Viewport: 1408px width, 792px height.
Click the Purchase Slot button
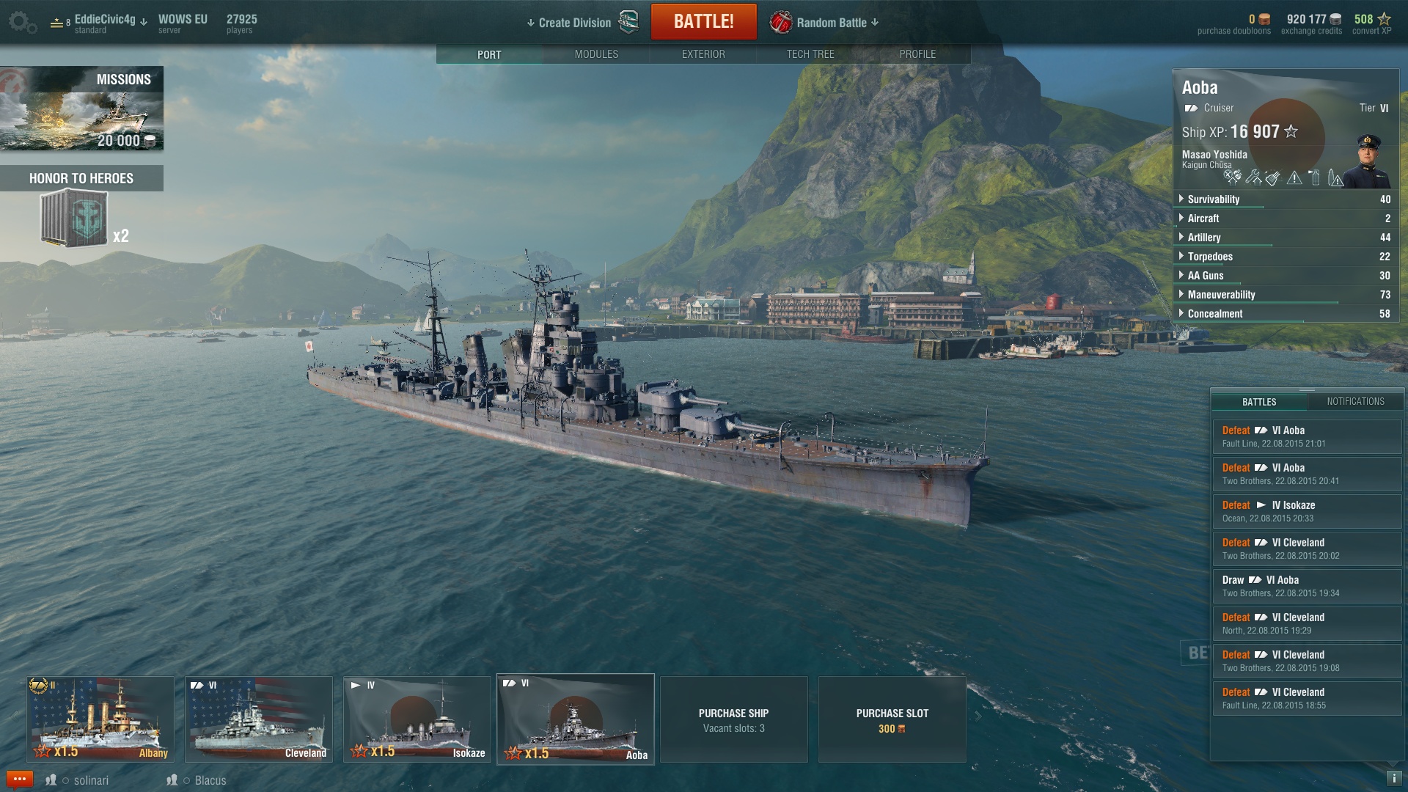[892, 719]
